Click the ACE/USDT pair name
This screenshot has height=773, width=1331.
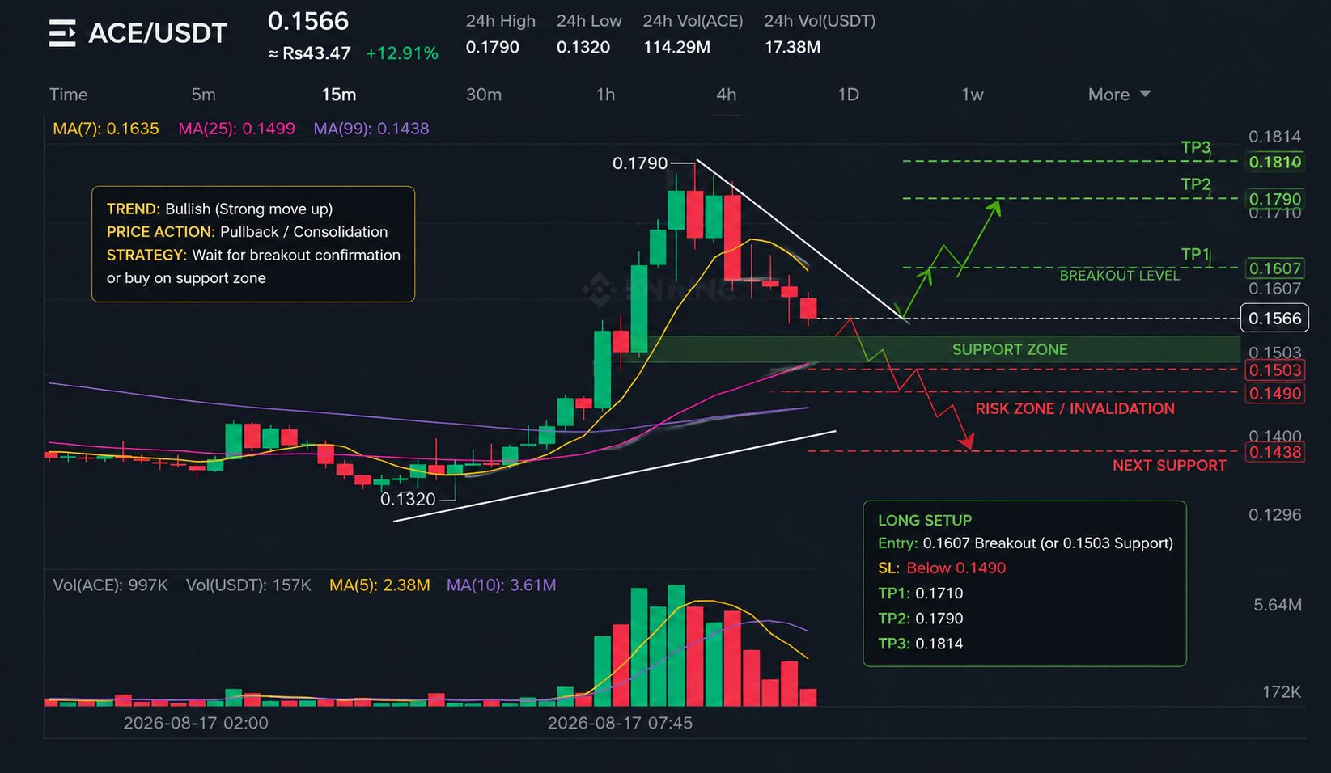(x=158, y=33)
